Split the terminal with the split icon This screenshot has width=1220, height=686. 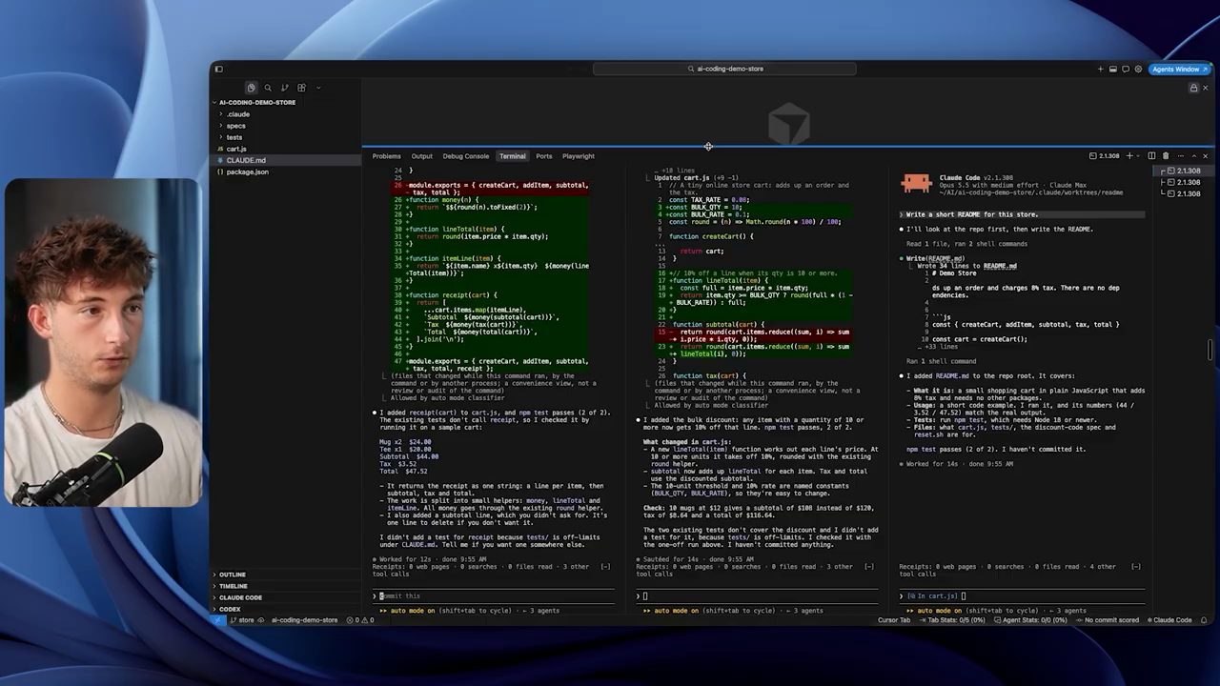coord(1151,156)
